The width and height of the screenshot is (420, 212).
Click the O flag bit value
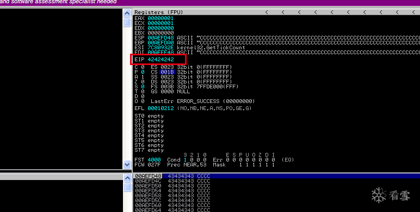[x=143, y=101]
